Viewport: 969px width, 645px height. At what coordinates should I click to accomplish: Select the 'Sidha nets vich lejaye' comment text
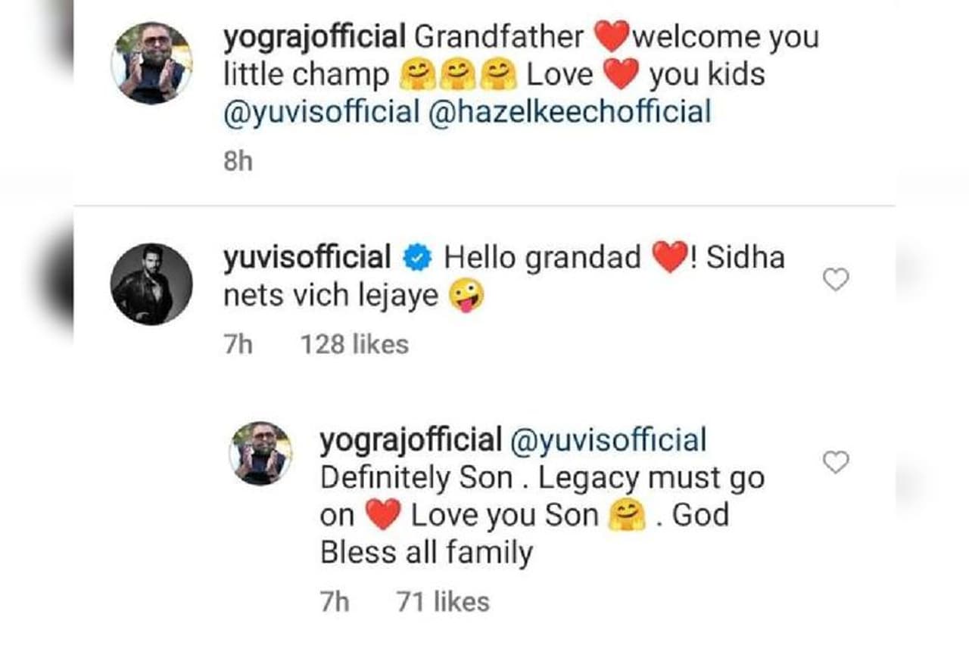(331, 296)
